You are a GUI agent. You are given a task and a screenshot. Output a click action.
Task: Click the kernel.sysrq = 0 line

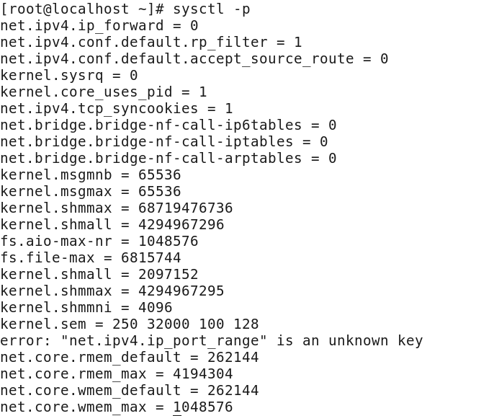coord(69,76)
